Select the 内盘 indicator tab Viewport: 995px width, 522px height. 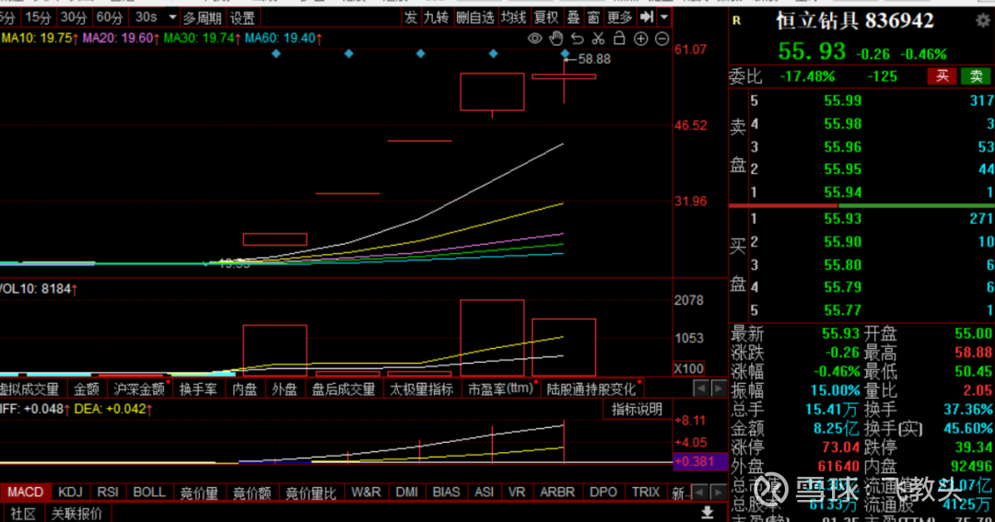244,389
